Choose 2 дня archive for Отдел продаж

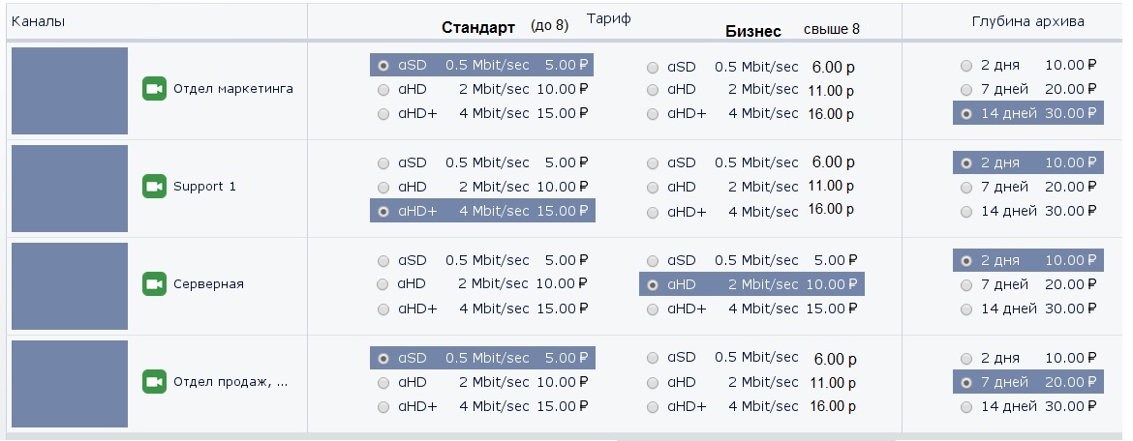(966, 359)
